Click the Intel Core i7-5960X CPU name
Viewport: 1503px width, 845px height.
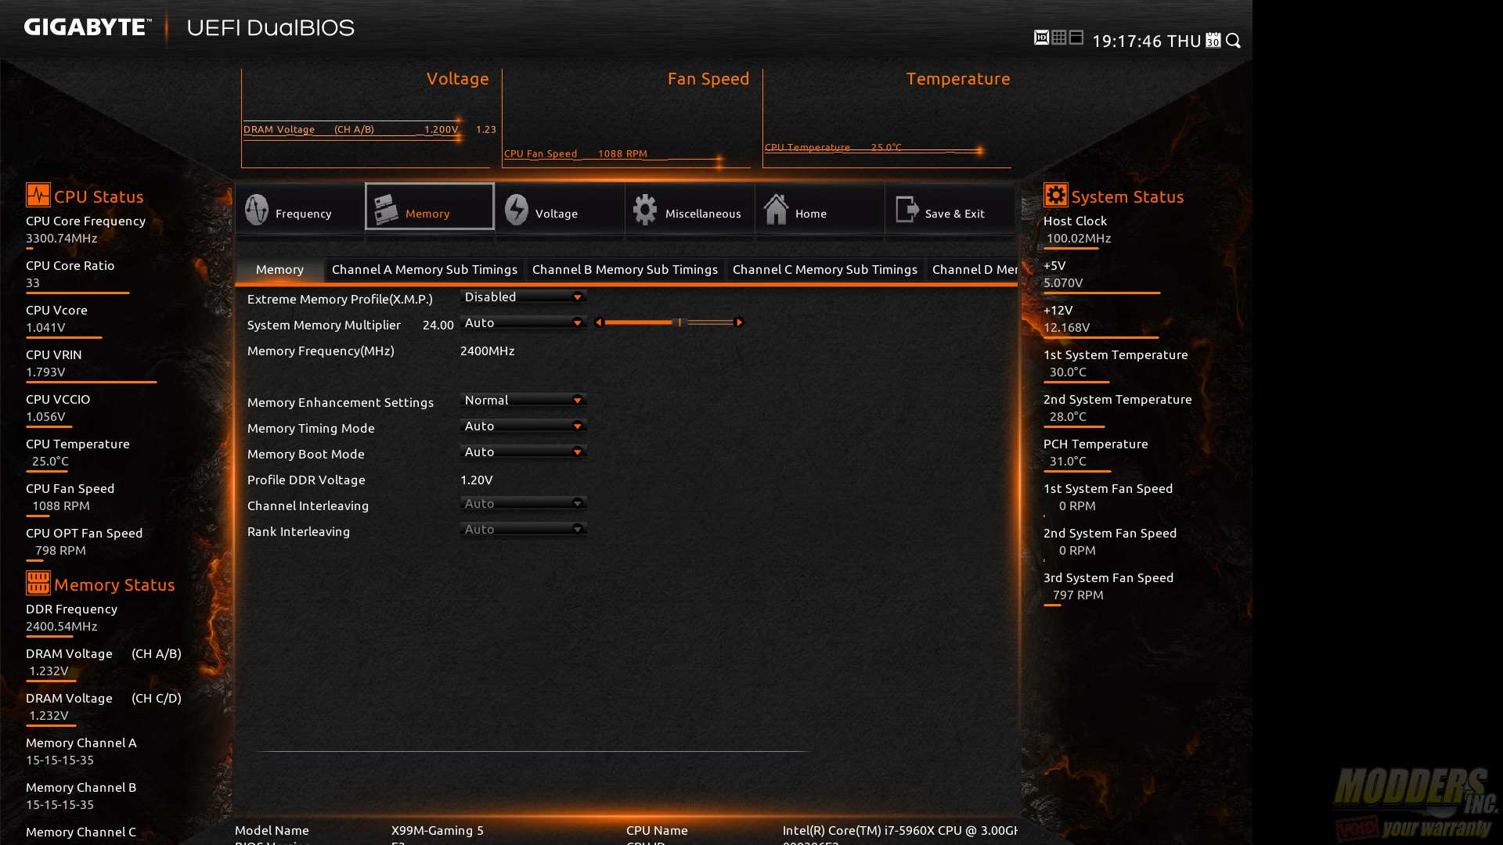tap(900, 830)
